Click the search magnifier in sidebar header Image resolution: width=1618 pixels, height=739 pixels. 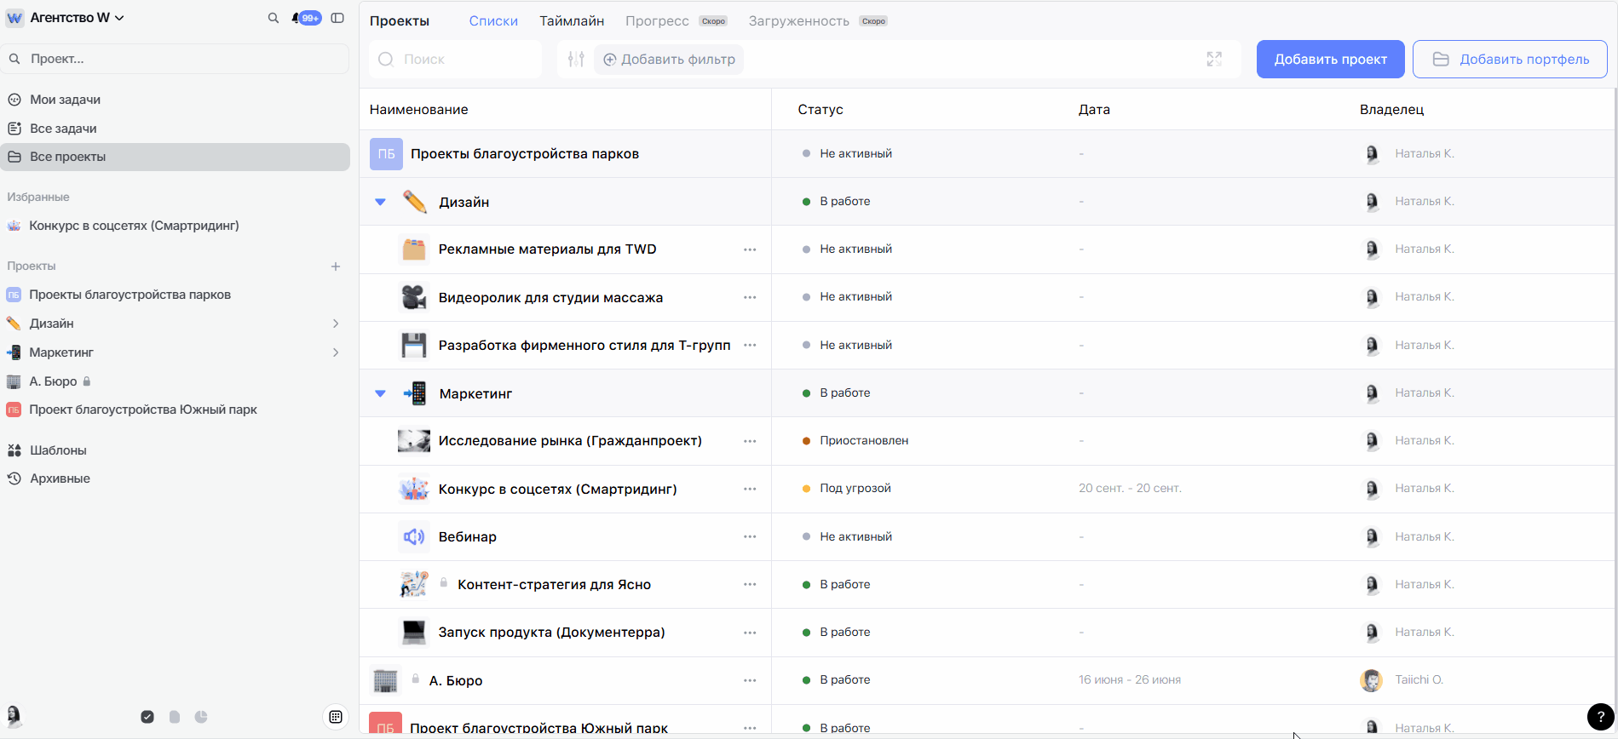pos(274,18)
